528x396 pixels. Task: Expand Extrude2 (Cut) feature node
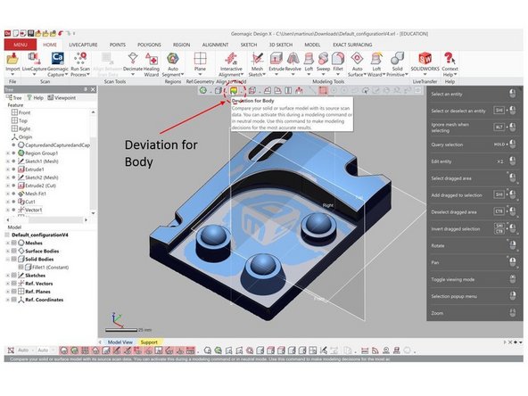click(x=8, y=186)
